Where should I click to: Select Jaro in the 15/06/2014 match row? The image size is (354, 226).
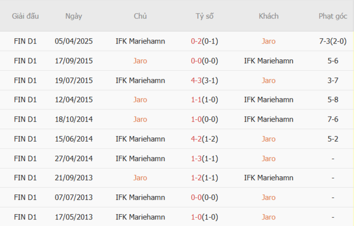(x=268, y=139)
